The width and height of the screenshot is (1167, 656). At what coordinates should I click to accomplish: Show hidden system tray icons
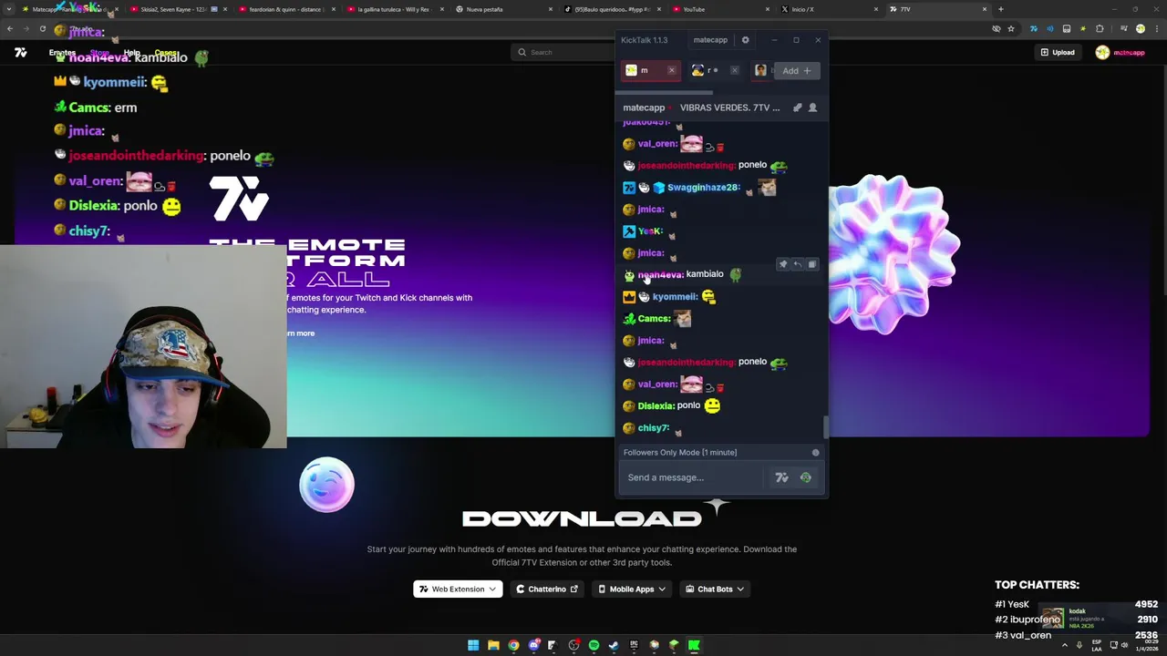[x=1064, y=645]
